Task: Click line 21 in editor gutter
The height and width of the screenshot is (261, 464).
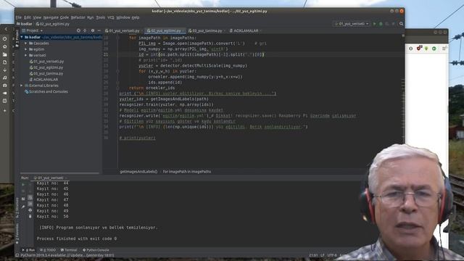Action: click(106, 55)
